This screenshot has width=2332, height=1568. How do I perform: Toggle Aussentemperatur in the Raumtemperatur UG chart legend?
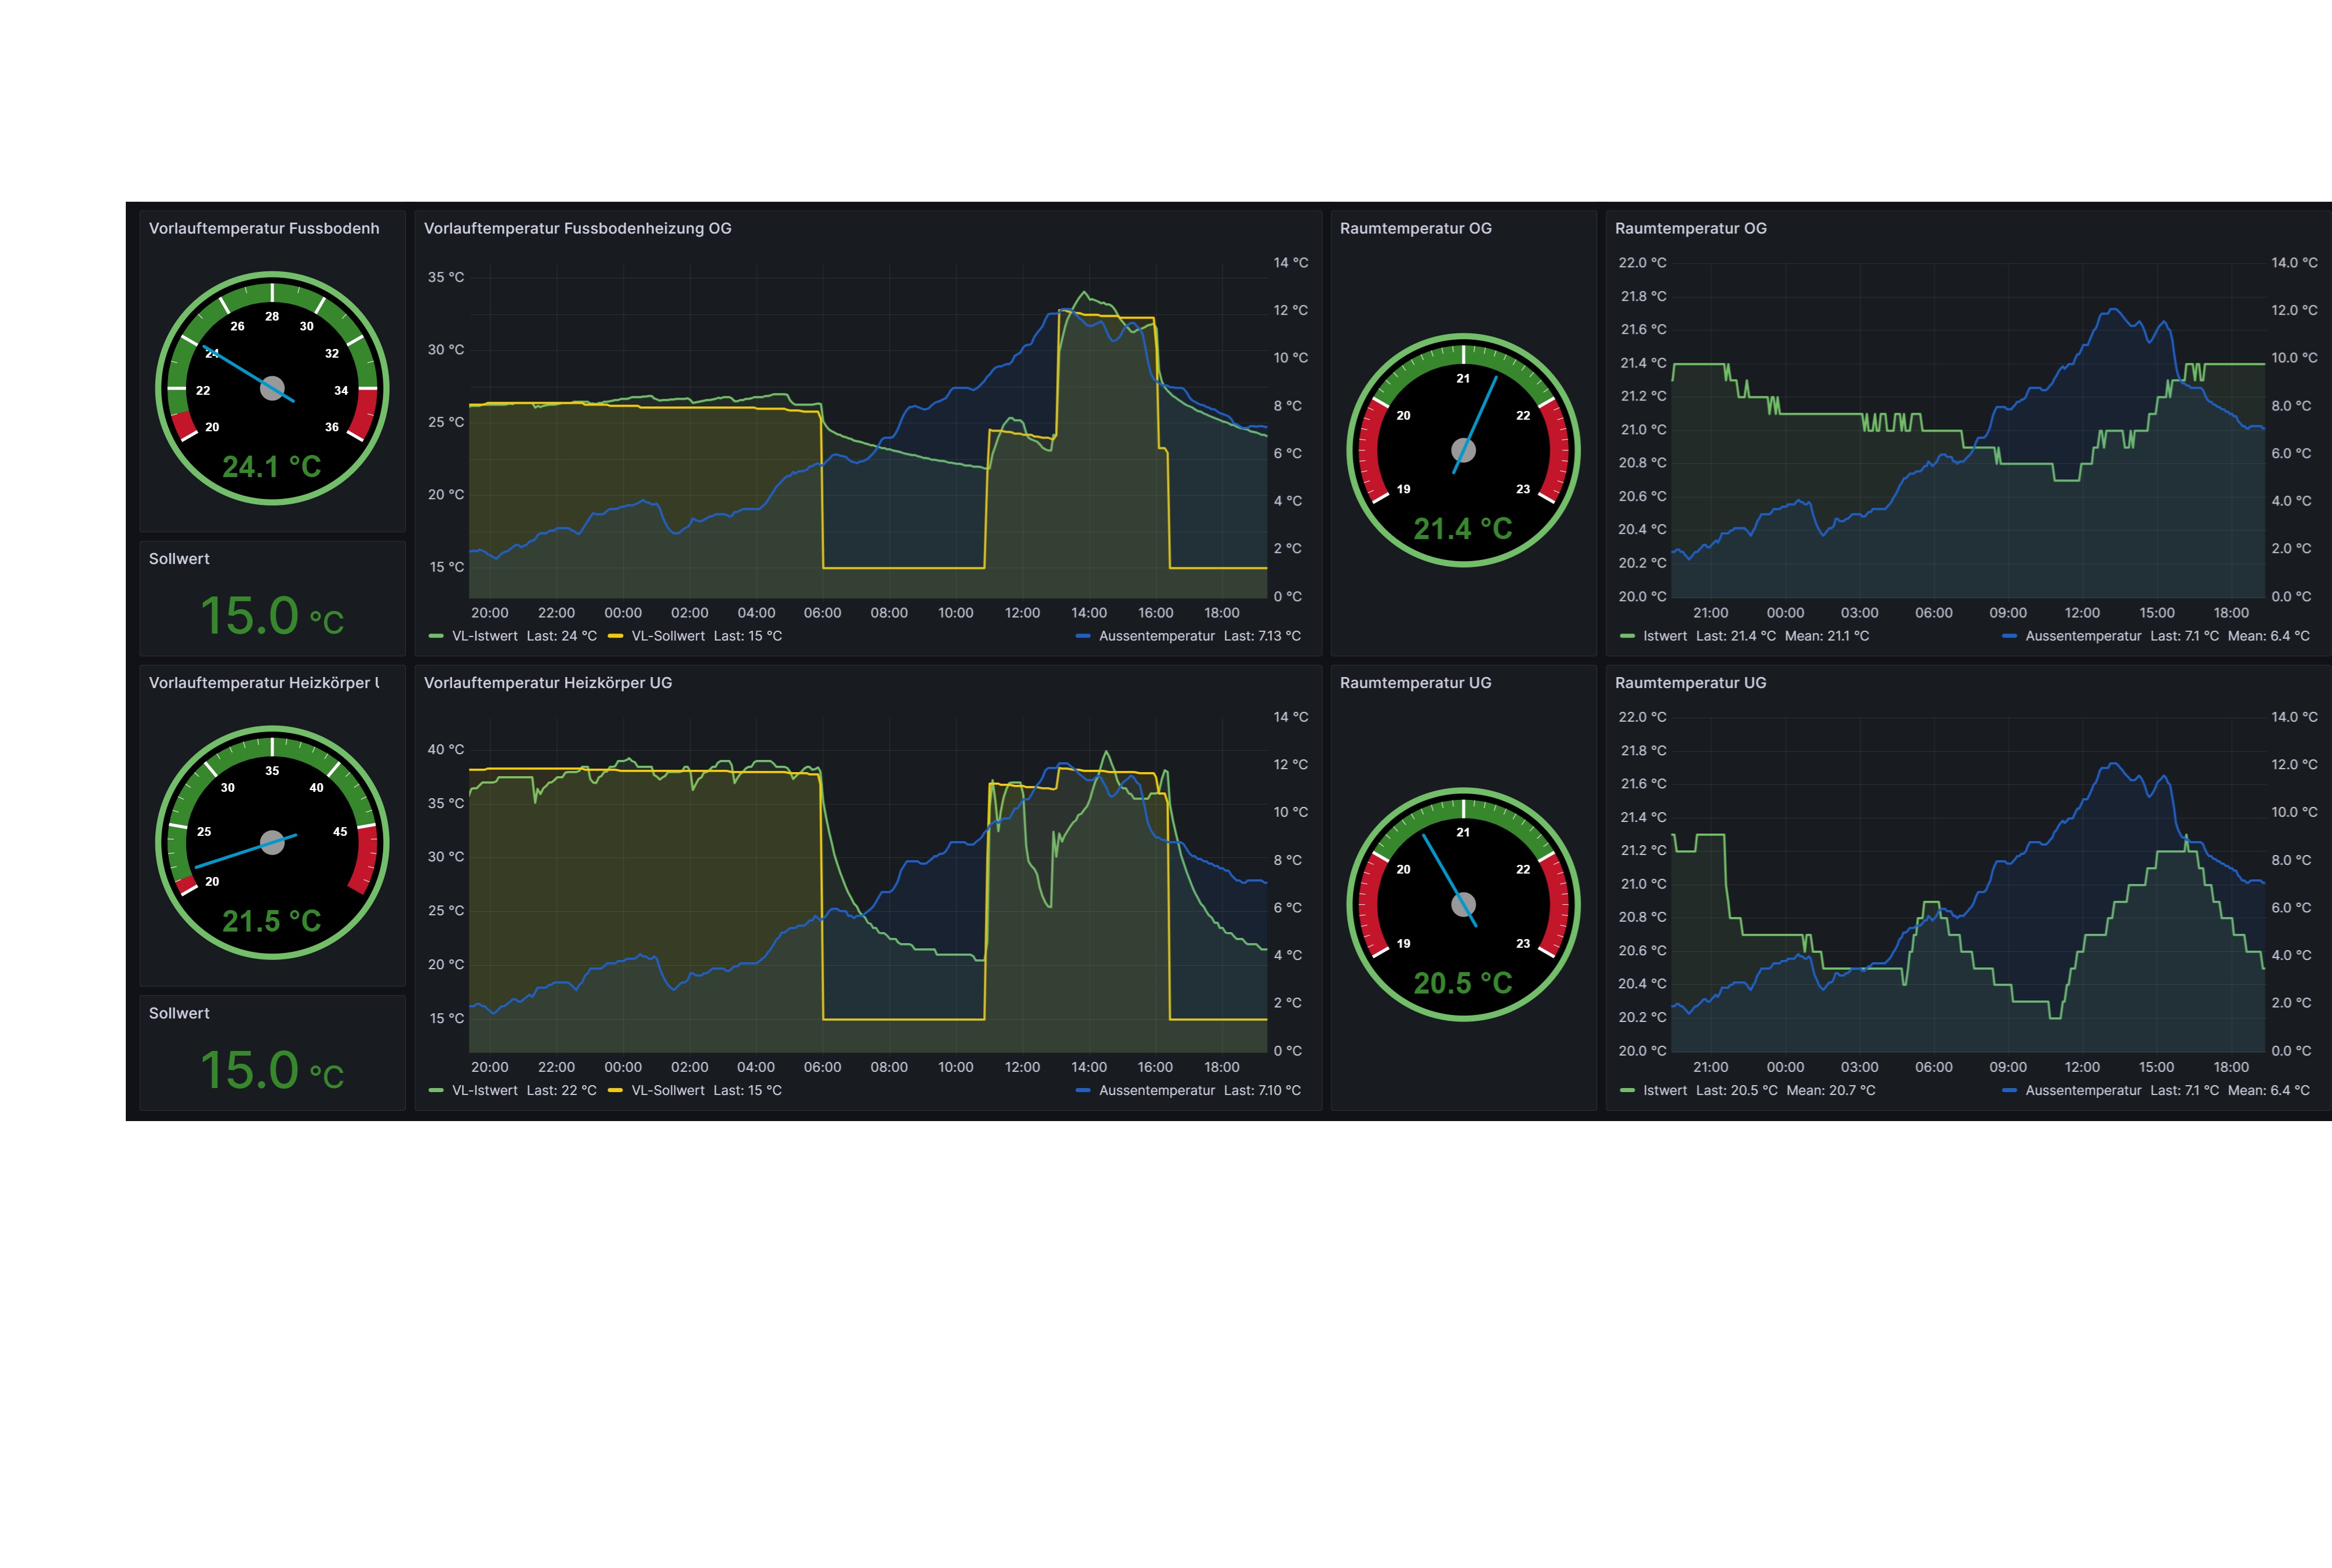coord(2083,1090)
